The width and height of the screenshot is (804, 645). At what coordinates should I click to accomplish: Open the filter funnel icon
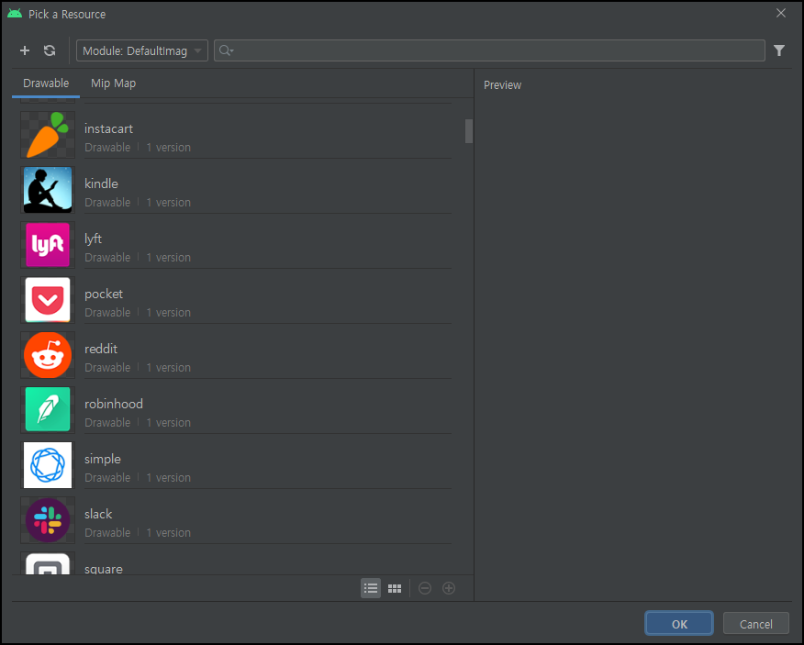779,50
